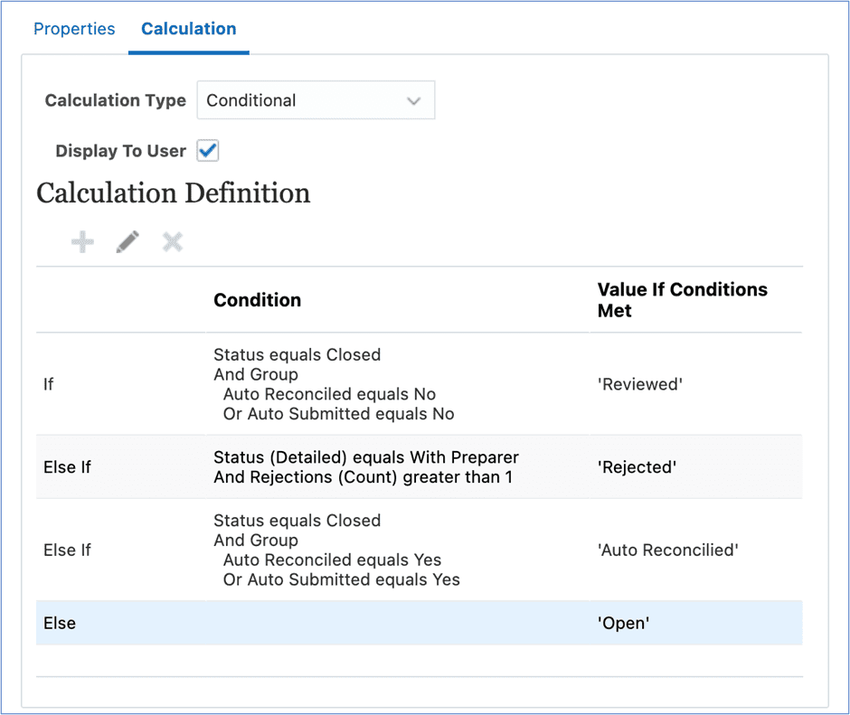Delete the selected condition with the X icon
850x715 pixels.
(x=173, y=241)
